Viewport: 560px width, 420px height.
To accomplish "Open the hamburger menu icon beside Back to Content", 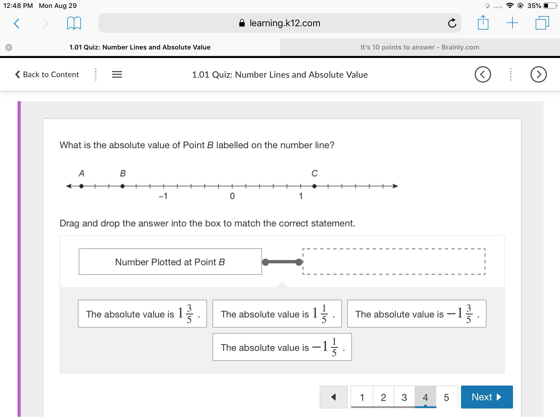I will [117, 74].
